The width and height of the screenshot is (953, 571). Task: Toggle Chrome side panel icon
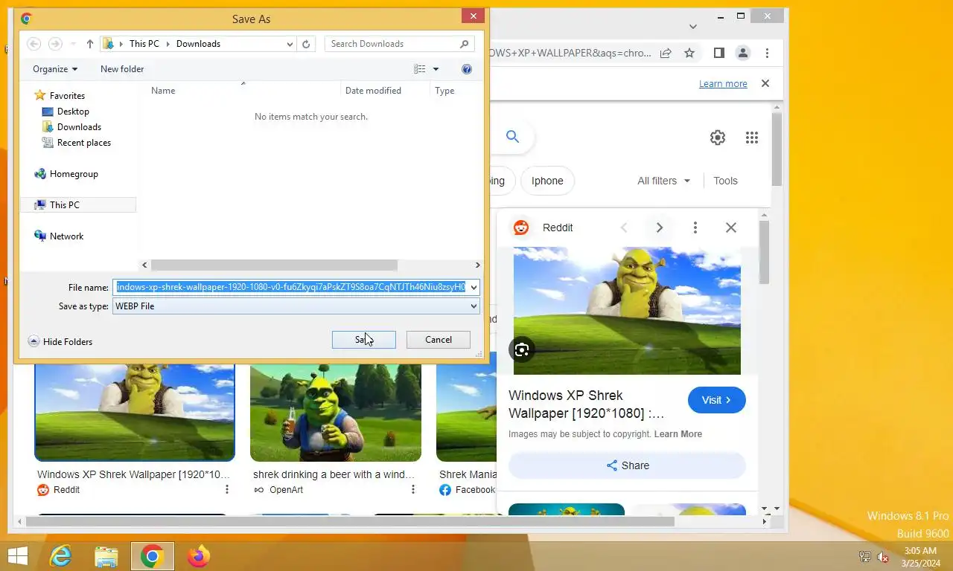(718, 53)
